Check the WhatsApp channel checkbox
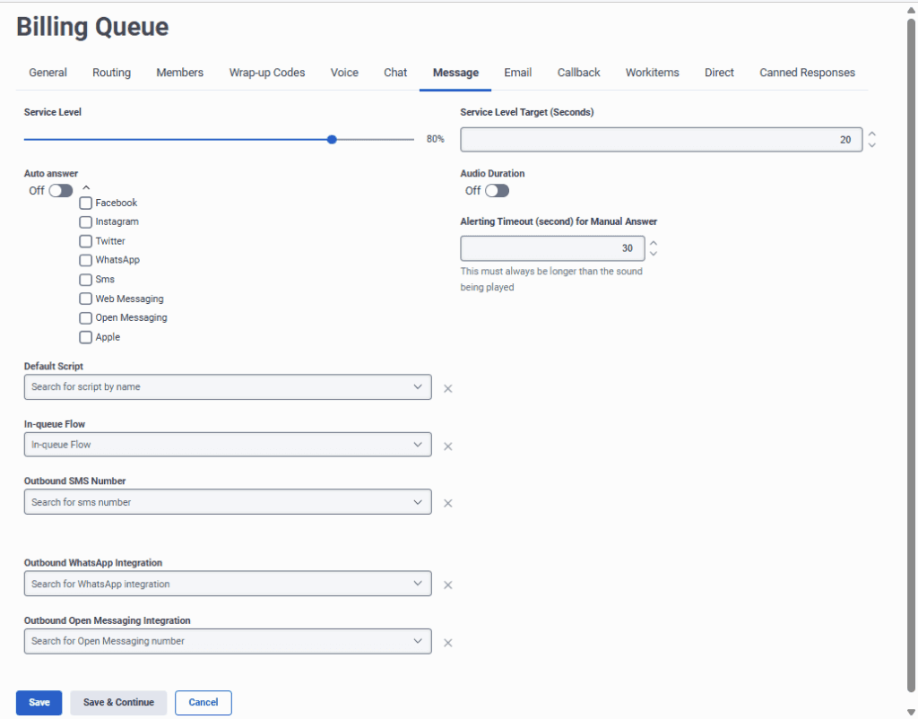The image size is (918, 719). 85,260
